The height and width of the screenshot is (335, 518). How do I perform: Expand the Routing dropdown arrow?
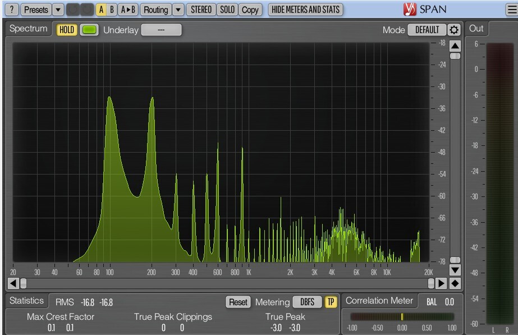178,10
